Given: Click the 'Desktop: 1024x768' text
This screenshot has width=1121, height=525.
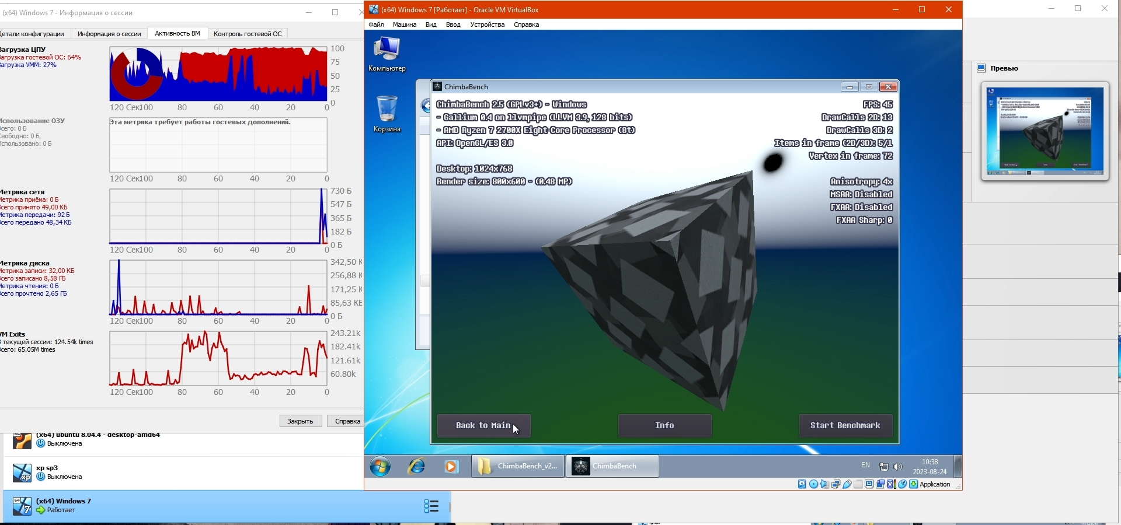Looking at the screenshot, I should [x=475, y=169].
